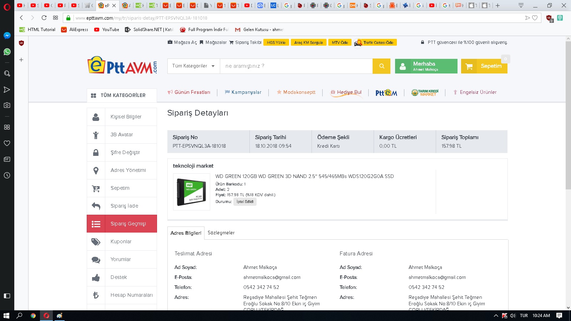This screenshot has height=321, width=571.
Task: Switch to Sözleşmeler tab
Action: click(221, 233)
